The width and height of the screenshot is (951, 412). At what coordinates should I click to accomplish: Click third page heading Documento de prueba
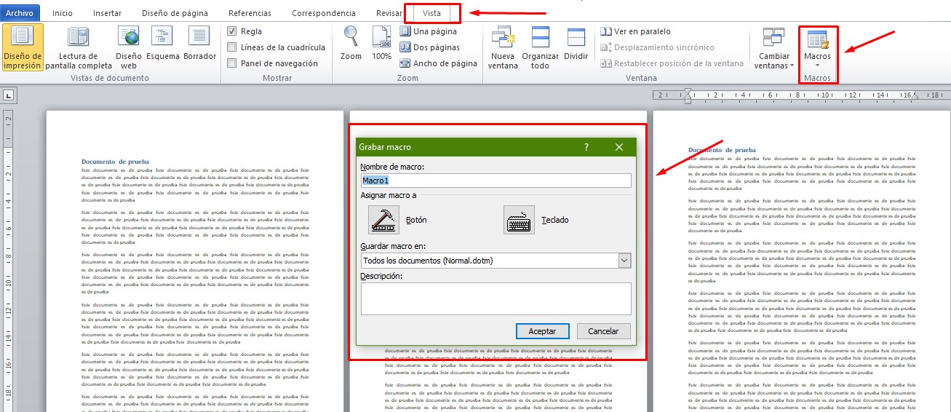click(x=722, y=150)
